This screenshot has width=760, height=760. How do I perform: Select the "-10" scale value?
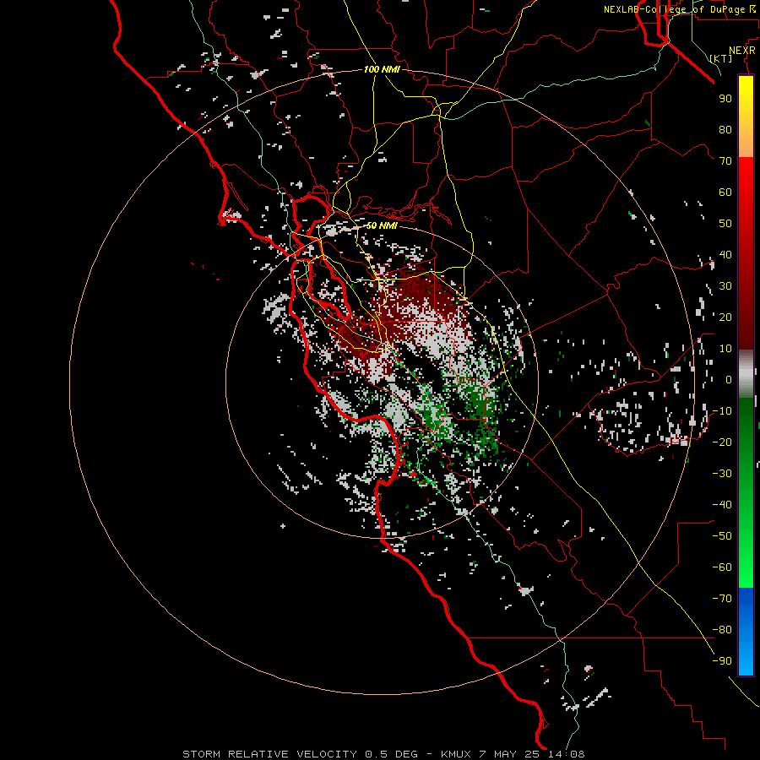pos(722,411)
